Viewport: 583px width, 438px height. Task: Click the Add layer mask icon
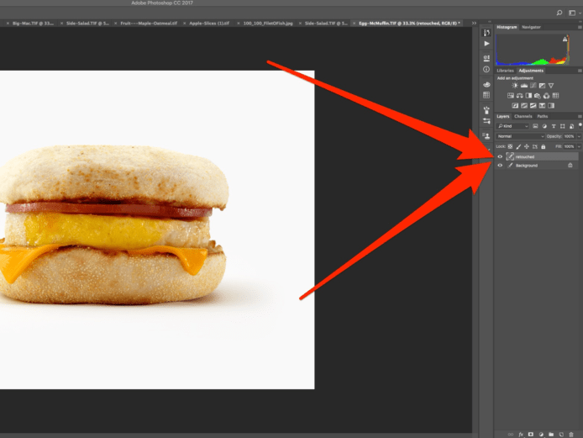pyautogui.click(x=531, y=434)
